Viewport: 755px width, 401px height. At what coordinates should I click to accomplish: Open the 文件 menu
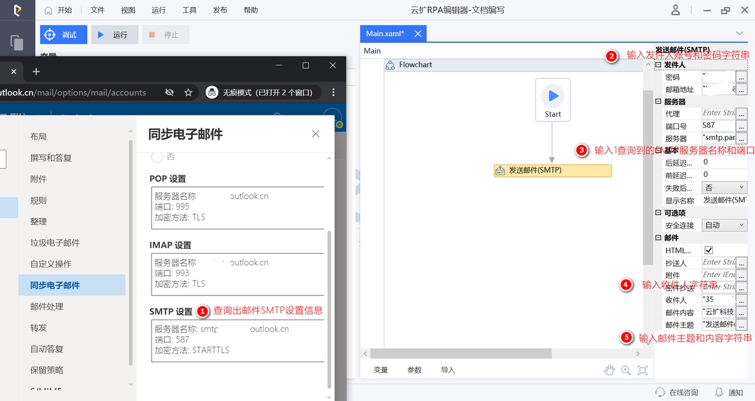pyautogui.click(x=98, y=10)
